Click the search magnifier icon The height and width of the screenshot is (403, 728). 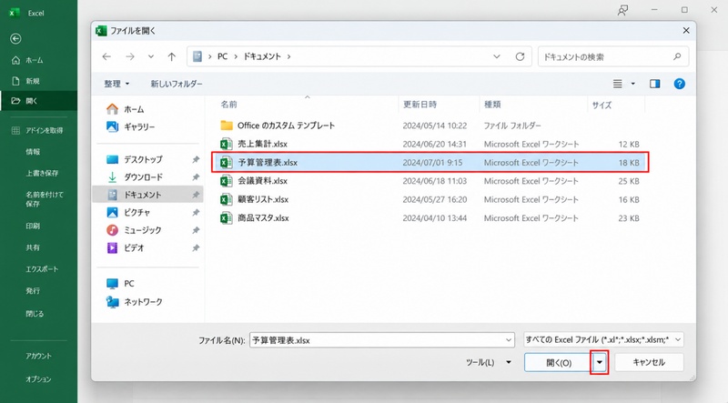click(x=677, y=56)
